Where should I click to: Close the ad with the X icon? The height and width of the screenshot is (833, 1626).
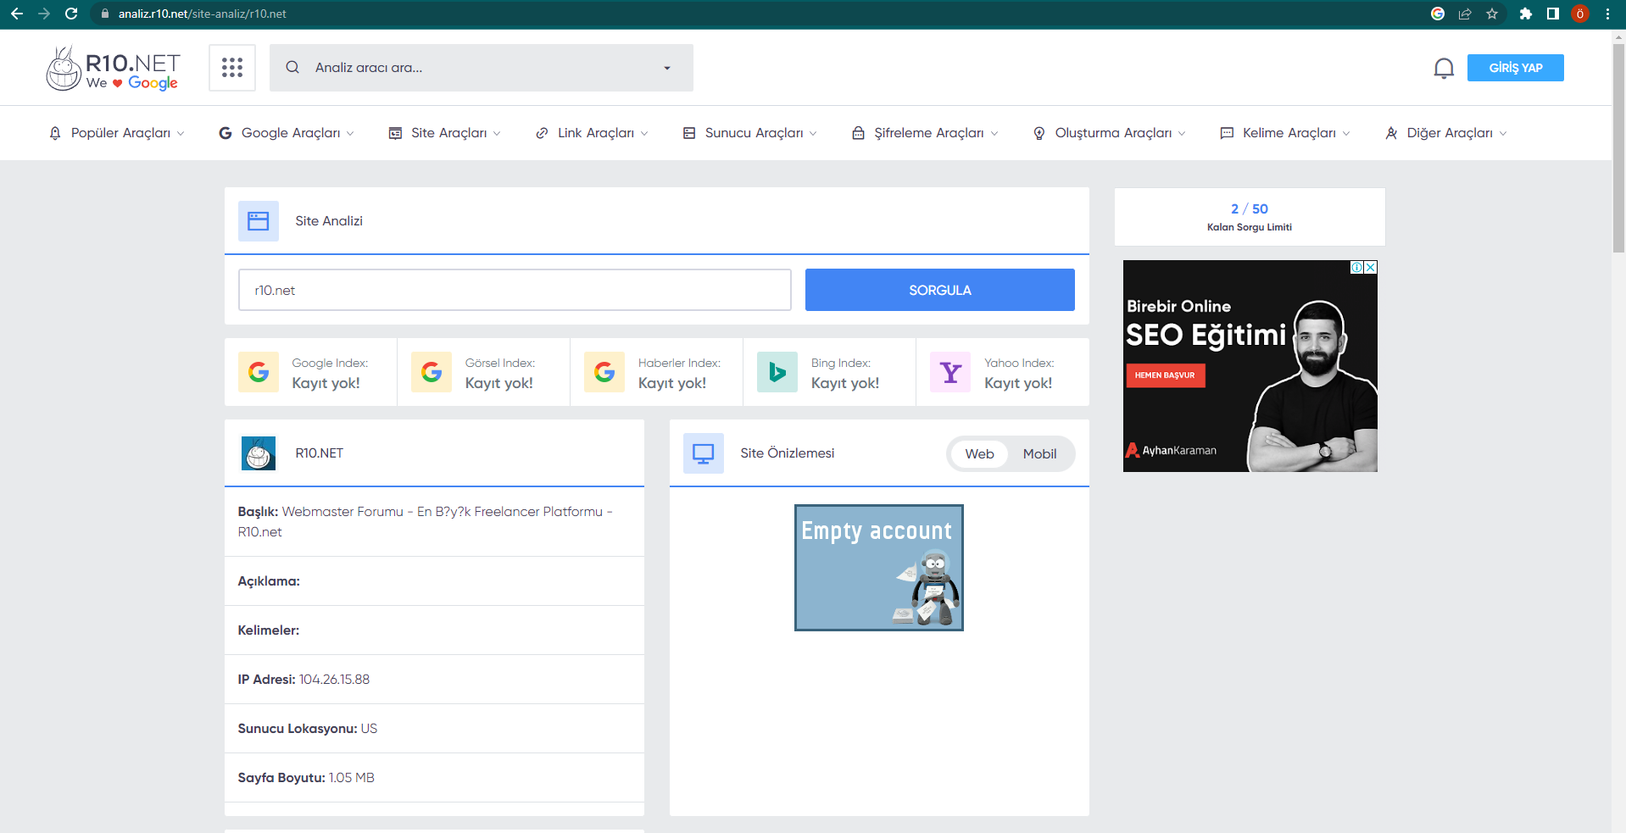click(x=1371, y=267)
